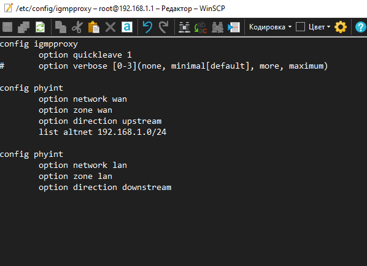
Task: Undo the last edit with the blue arrow
Action: [x=147, y=27]
